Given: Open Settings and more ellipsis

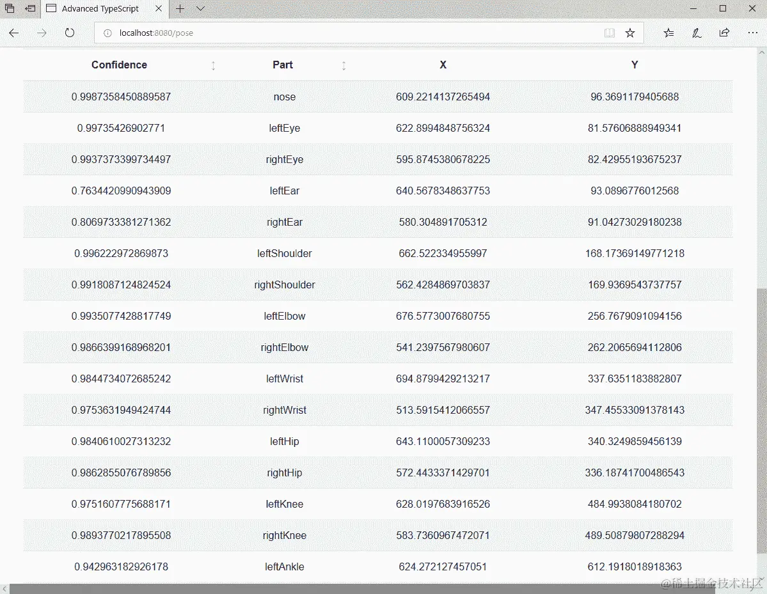Looking at the screenshot, I should pos(753,33).
